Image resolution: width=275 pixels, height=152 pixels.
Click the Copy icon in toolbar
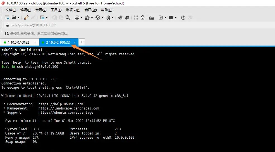[54, 18]
